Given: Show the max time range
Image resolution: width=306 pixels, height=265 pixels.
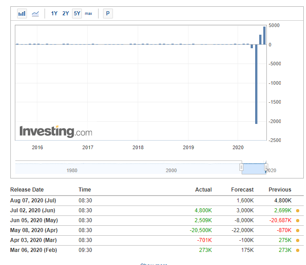Looking at the screenshot, I should pos(89,14).
